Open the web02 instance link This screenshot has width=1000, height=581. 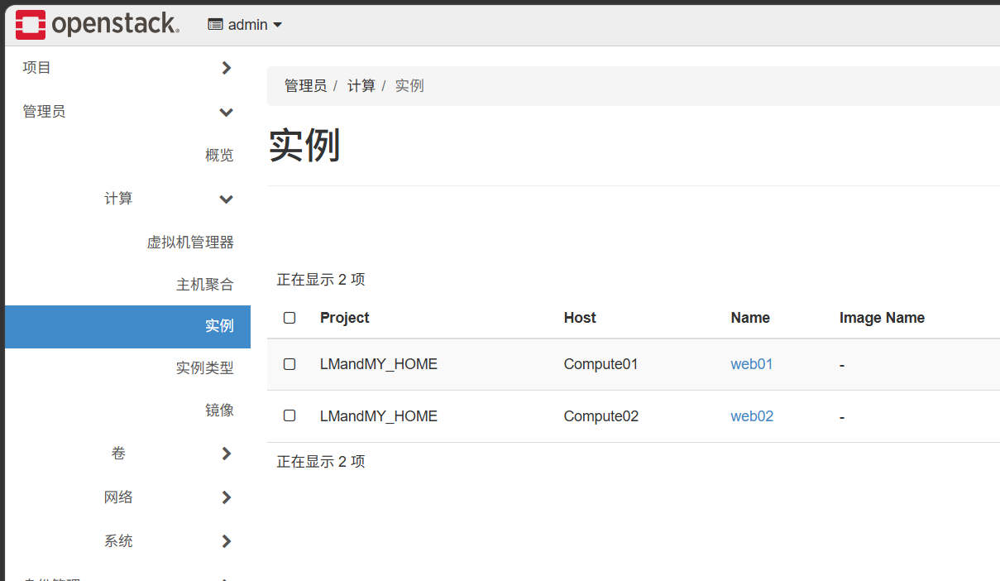click(x=752, y=416)
